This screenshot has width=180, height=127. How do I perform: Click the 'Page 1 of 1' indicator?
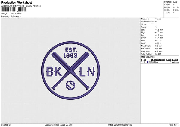tap(174, 125)
